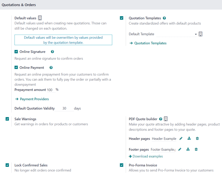Click building icon next to Default Template
Viewport: 222px width, 176px height.
pyautogui.click(x=201, y=34)
